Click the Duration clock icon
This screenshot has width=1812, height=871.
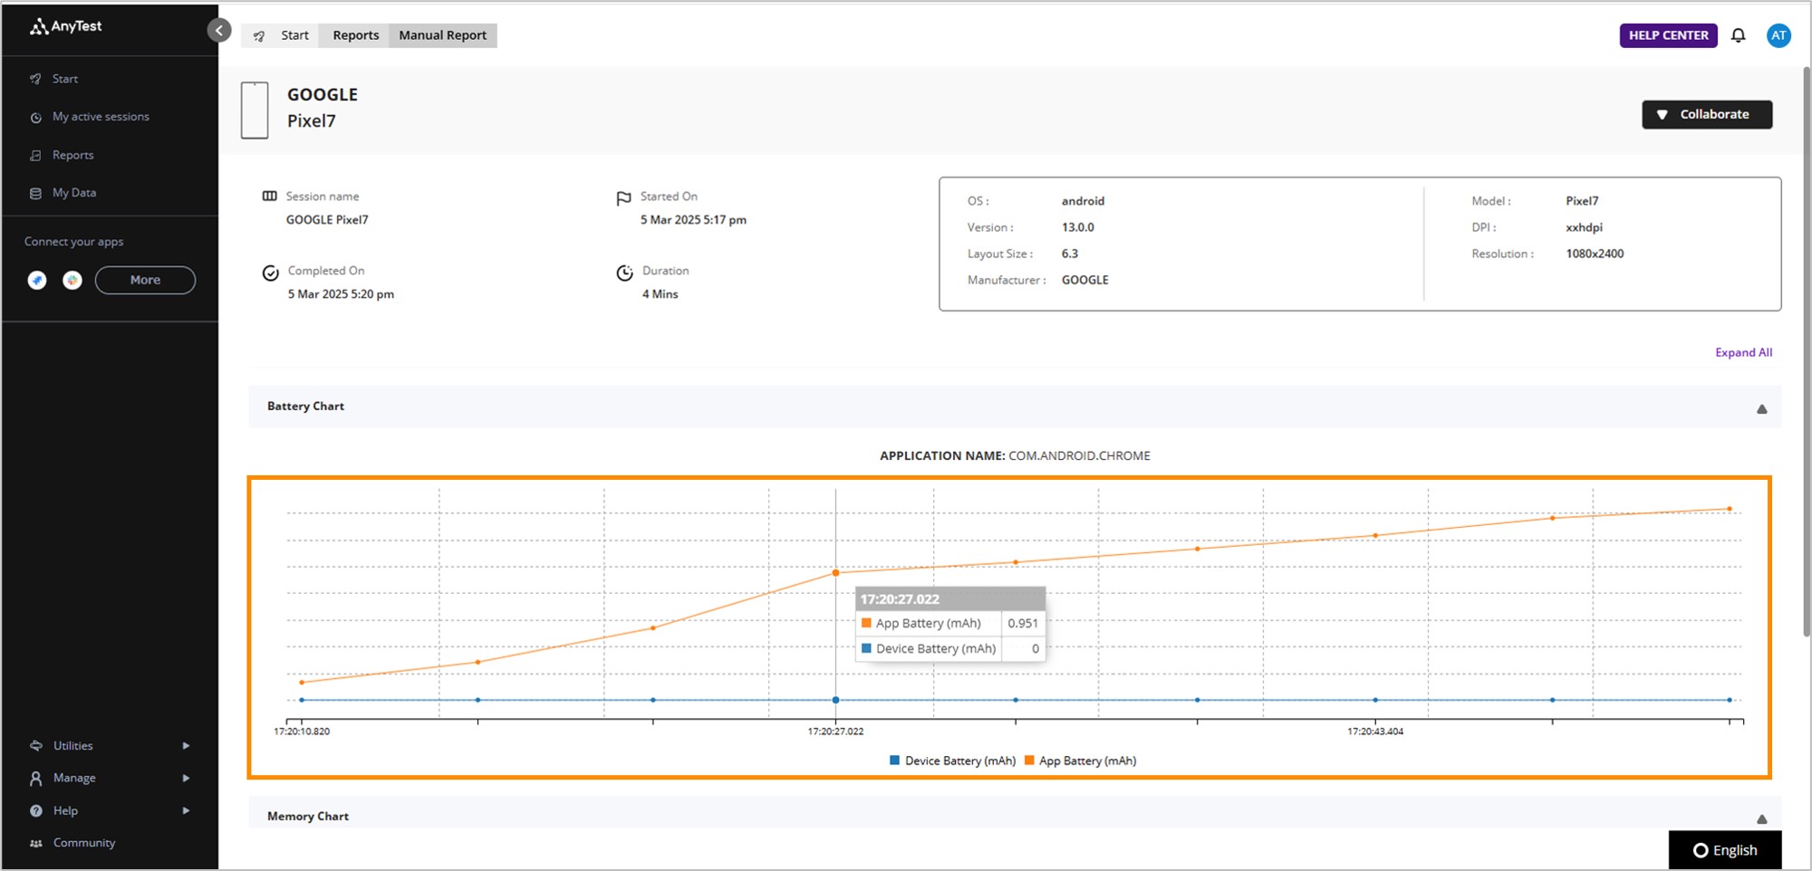(x=624, y=273)
